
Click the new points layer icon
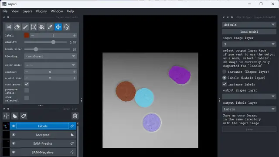click(x=6, y=116)
